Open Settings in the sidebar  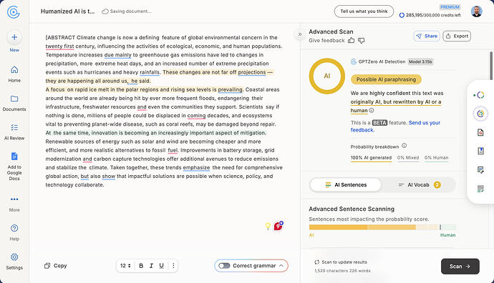(14, 262)
